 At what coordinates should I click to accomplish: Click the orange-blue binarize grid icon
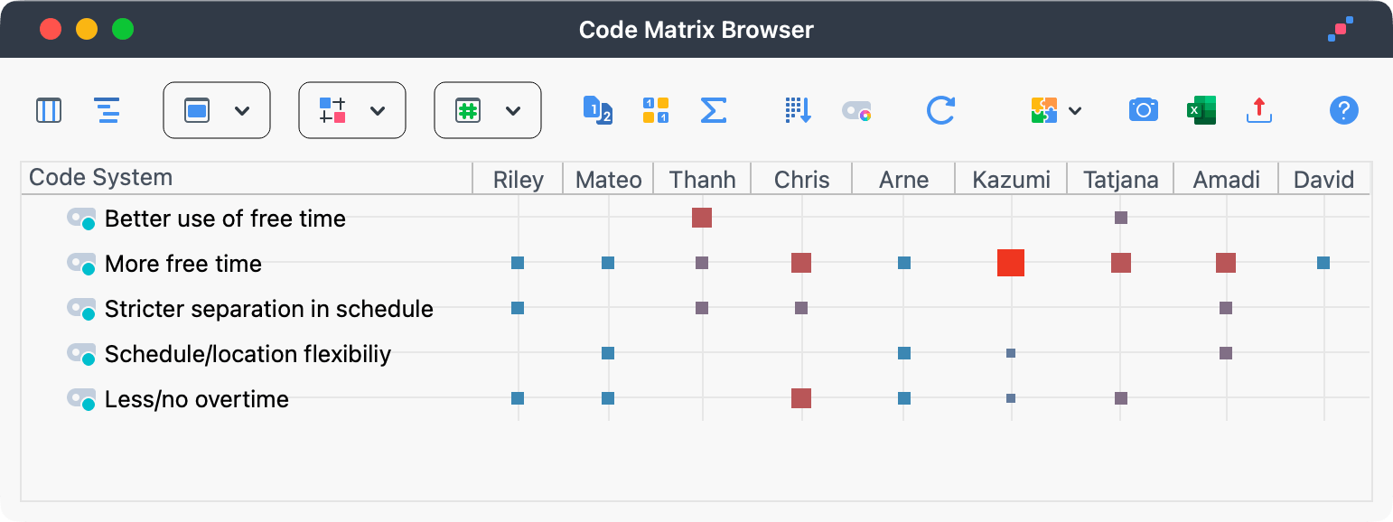point(656,110)
